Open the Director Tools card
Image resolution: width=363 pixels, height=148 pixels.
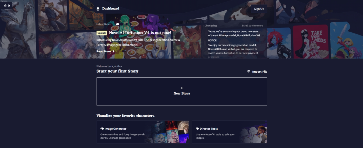pyautogui.click(x=230, y=132)
